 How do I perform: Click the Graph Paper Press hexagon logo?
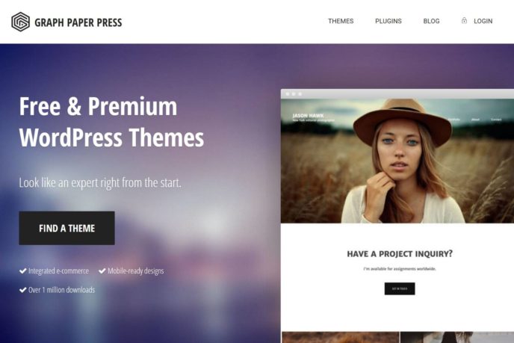[x=20, y=22]
